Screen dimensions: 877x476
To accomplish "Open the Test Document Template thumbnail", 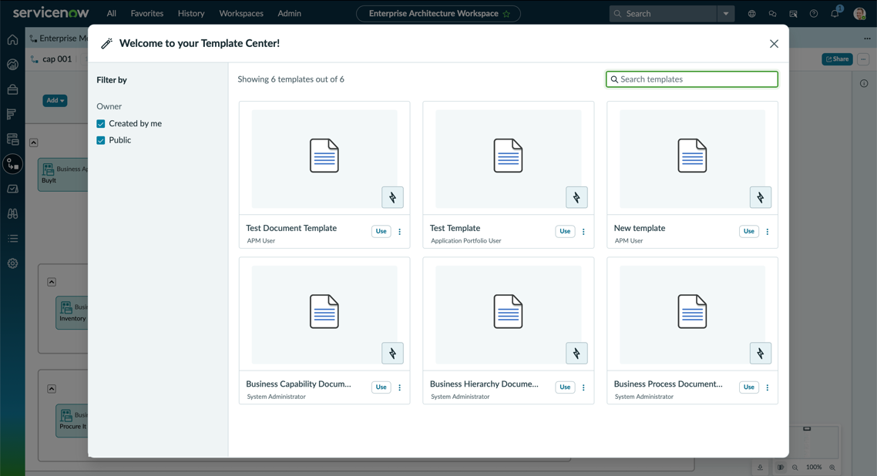I will pyautogui.click(x=324, y=159).
